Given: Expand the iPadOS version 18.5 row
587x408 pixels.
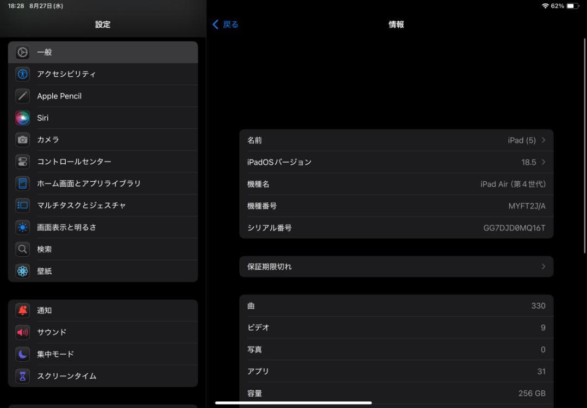Looking at the screenshot, I should pyautogui.click(x=397, y=162).
